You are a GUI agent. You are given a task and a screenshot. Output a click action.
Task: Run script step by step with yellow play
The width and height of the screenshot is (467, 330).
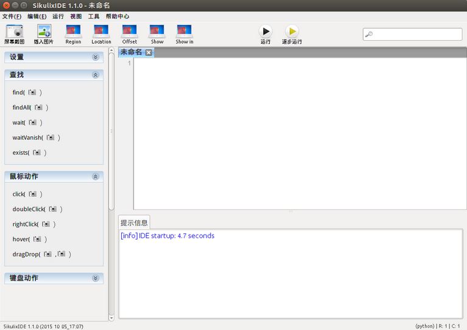(x=292, y=31)
